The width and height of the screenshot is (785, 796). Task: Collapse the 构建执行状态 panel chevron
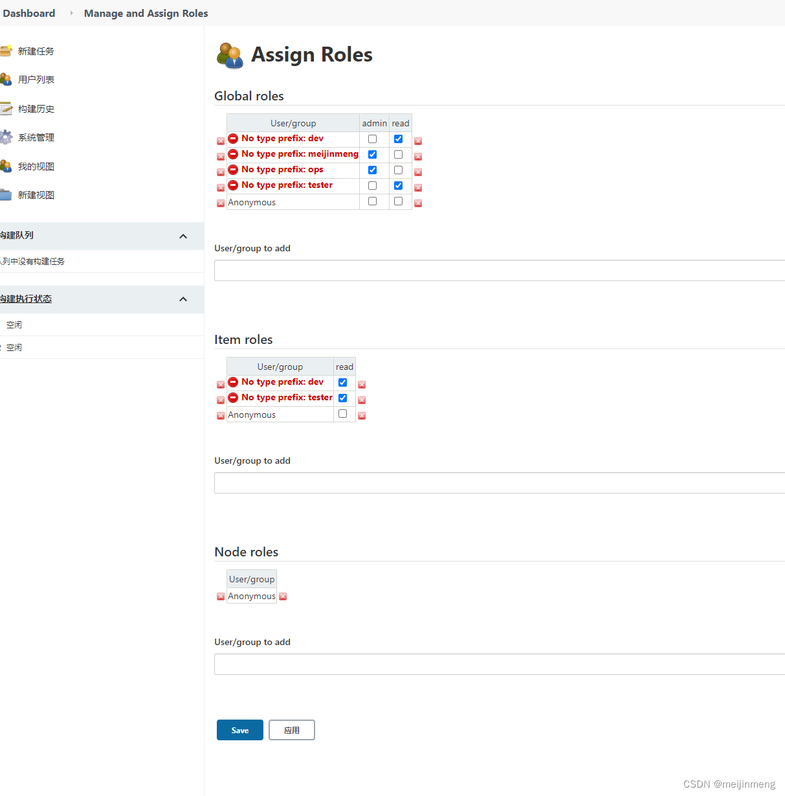coord(183,299)
